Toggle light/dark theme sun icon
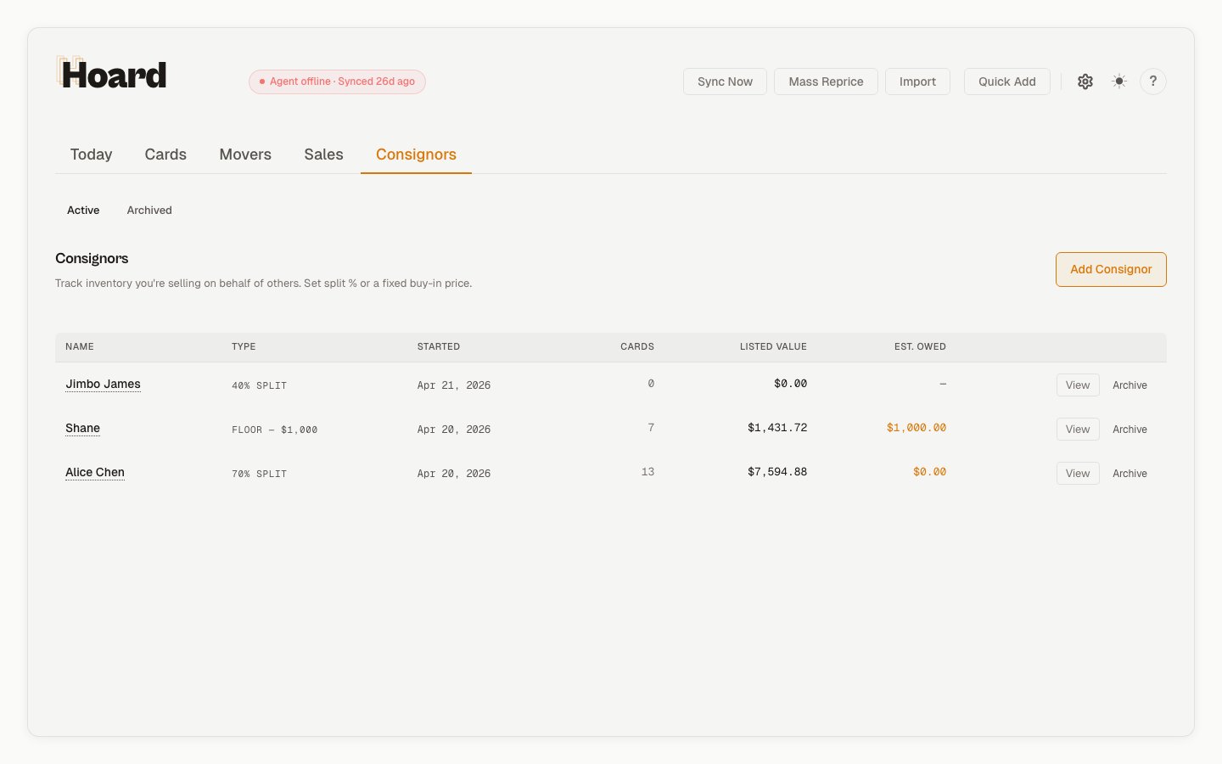Viewport: 1222px width, 764px height. click(1119, 81)
